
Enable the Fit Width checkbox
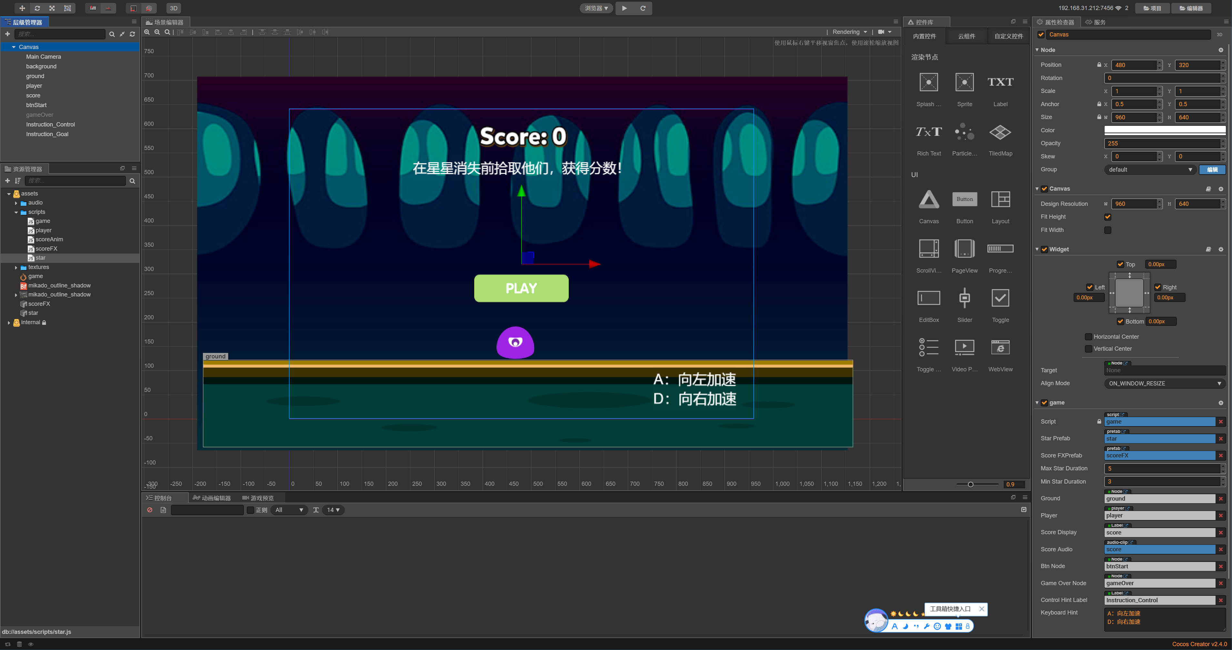[x=1107, y=230]
